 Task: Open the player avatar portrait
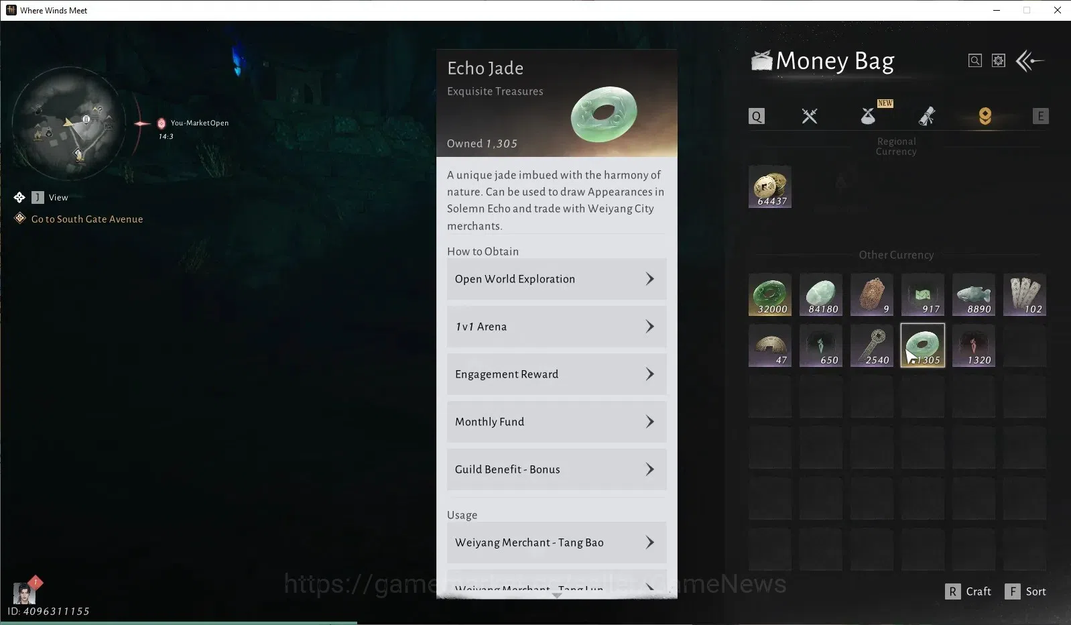pos(24,593)
